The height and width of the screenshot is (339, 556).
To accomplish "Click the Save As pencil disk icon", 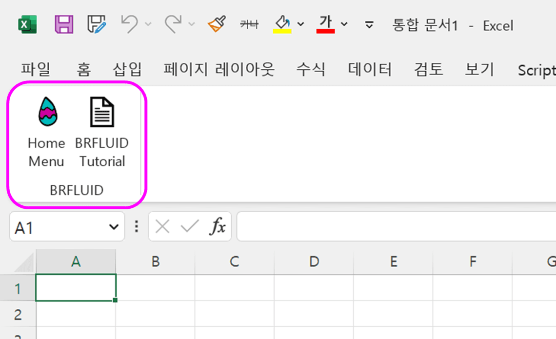I will coord(97,24).
